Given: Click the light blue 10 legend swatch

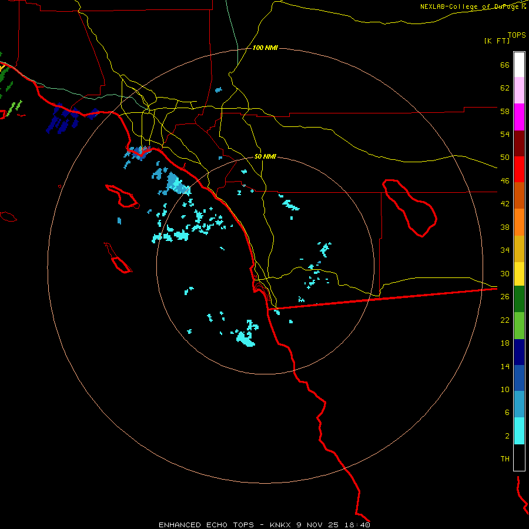Looking at the screenshot, I should [x=519, y=404].
